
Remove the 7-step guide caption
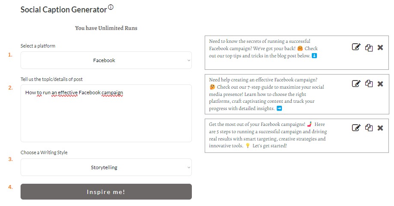380,84
